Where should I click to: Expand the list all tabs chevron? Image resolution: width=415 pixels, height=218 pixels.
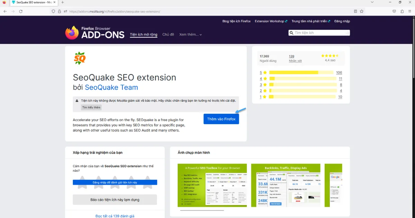372,2
